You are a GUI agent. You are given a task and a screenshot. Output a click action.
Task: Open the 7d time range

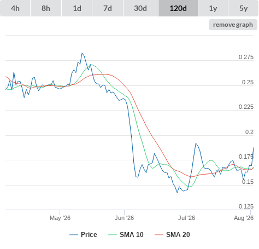pyautogui.click(x=108, y=8)
